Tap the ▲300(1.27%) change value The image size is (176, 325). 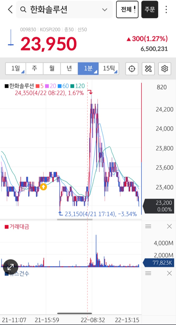pos(147,39)
